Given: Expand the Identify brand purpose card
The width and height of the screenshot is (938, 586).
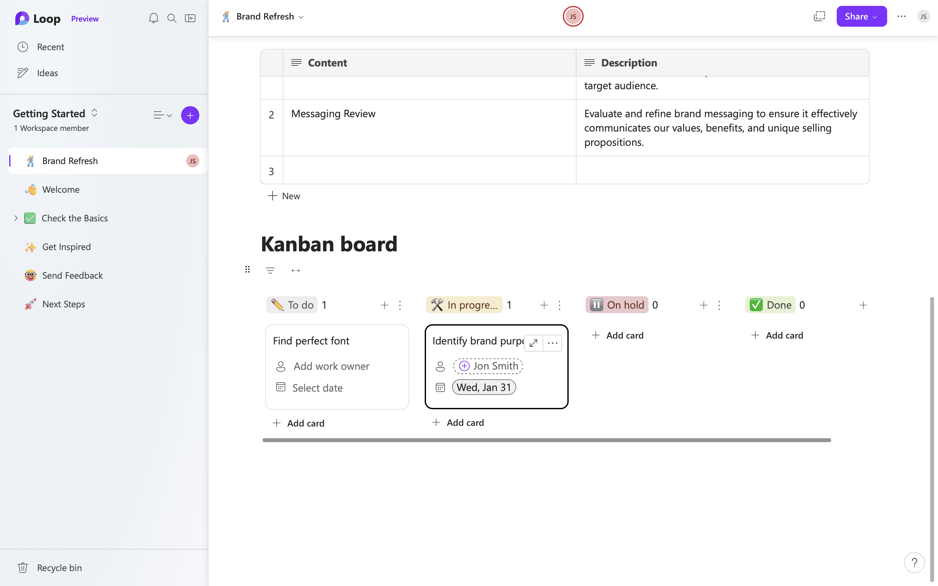Looking at the screenshot, I should click(x=533, y=343).
